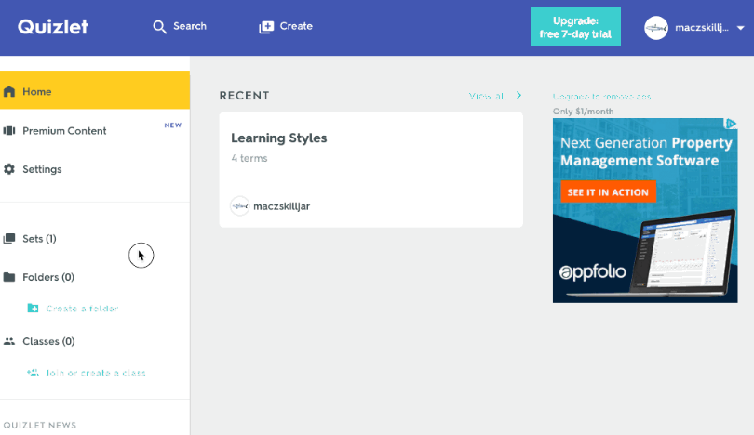Click the Upgrade to remove ads link
754x435 pixels.
601,97
